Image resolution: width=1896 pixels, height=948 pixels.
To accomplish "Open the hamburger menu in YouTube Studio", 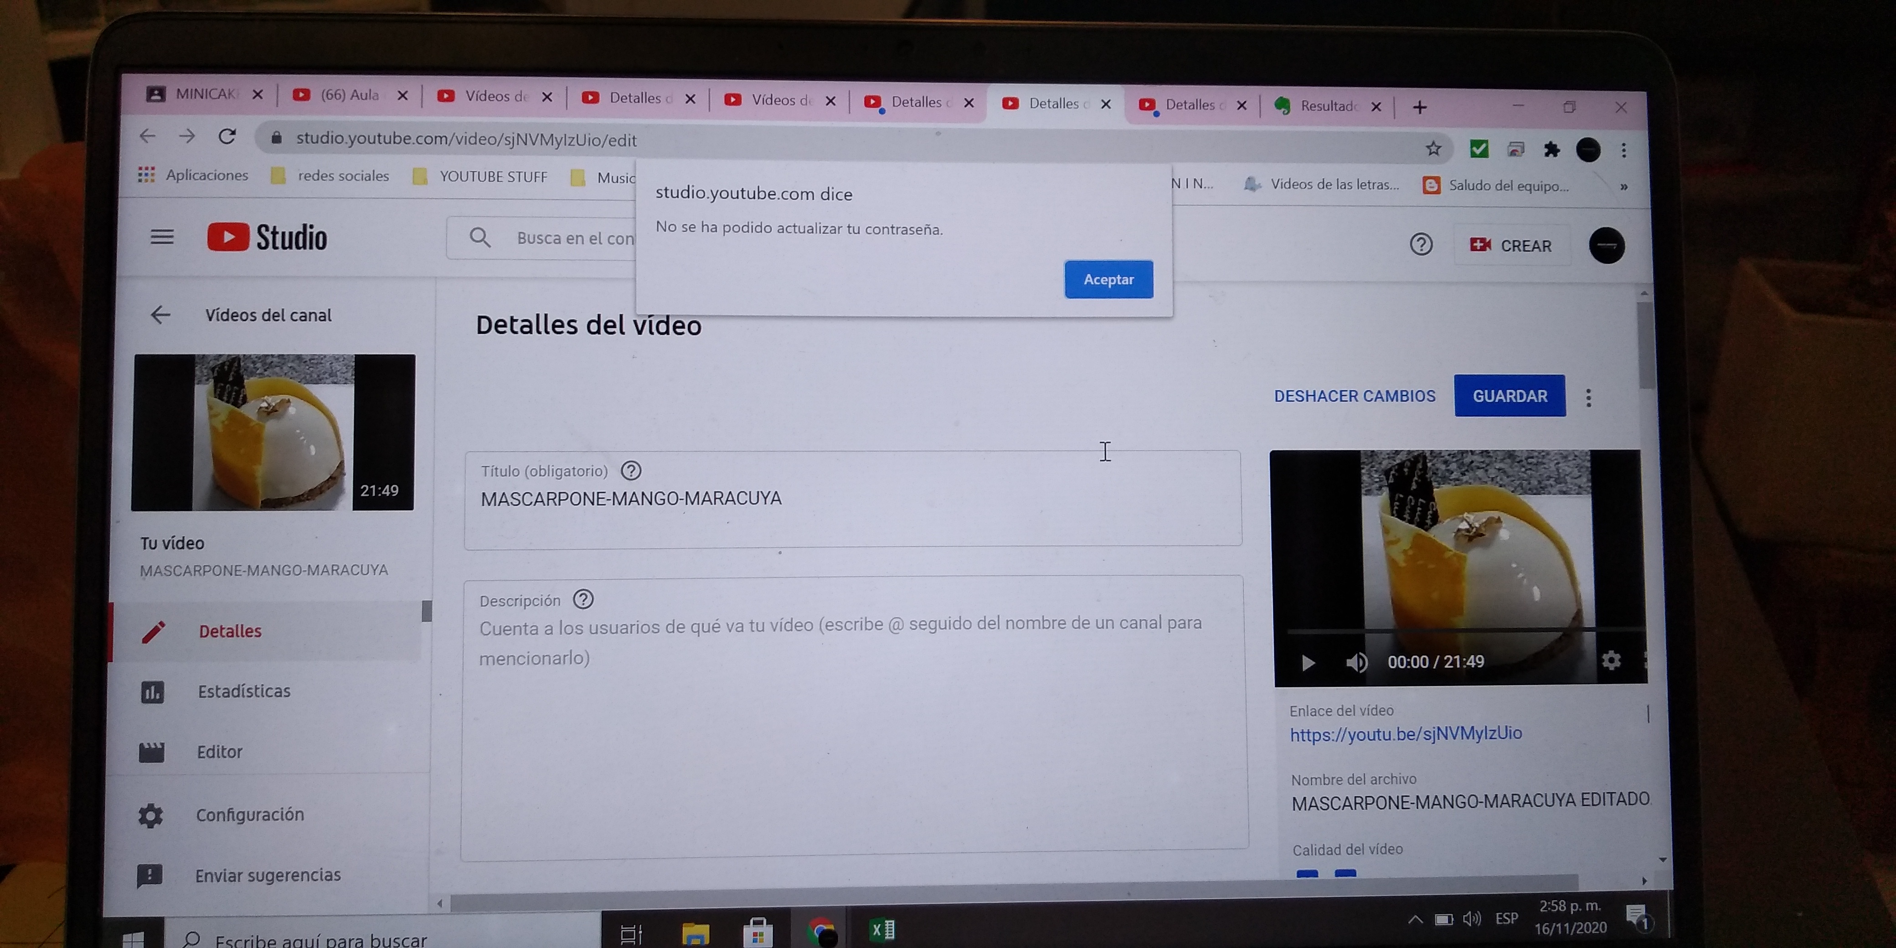I will [162, 237].
